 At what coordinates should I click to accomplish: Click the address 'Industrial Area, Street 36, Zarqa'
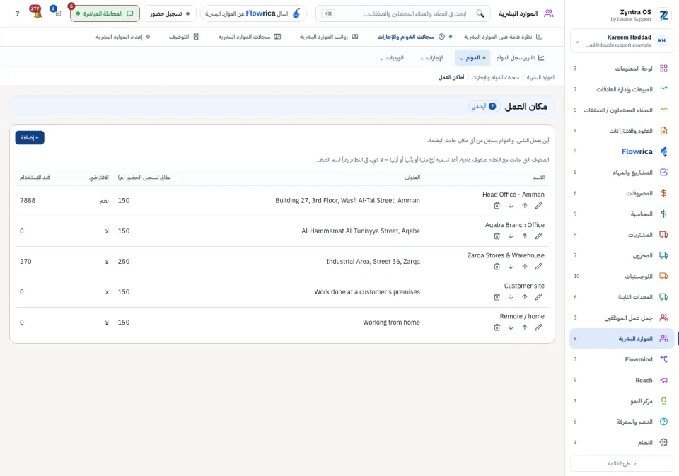click(x=373, y=262)
